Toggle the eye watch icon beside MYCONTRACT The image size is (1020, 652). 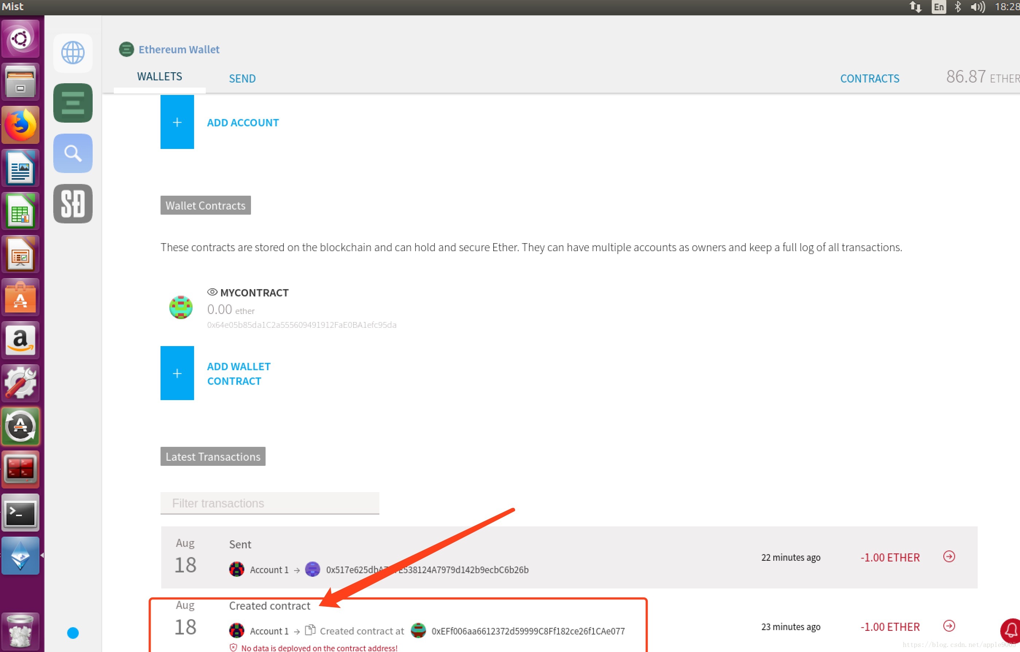pyautogui.click(x=212, y=292)
